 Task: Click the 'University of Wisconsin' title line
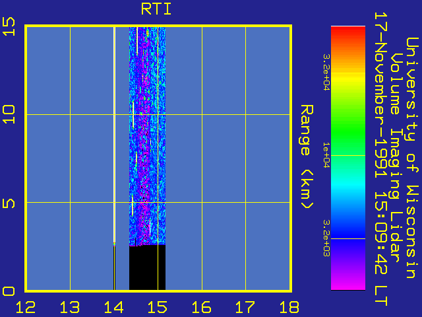[x=411, y=158]
